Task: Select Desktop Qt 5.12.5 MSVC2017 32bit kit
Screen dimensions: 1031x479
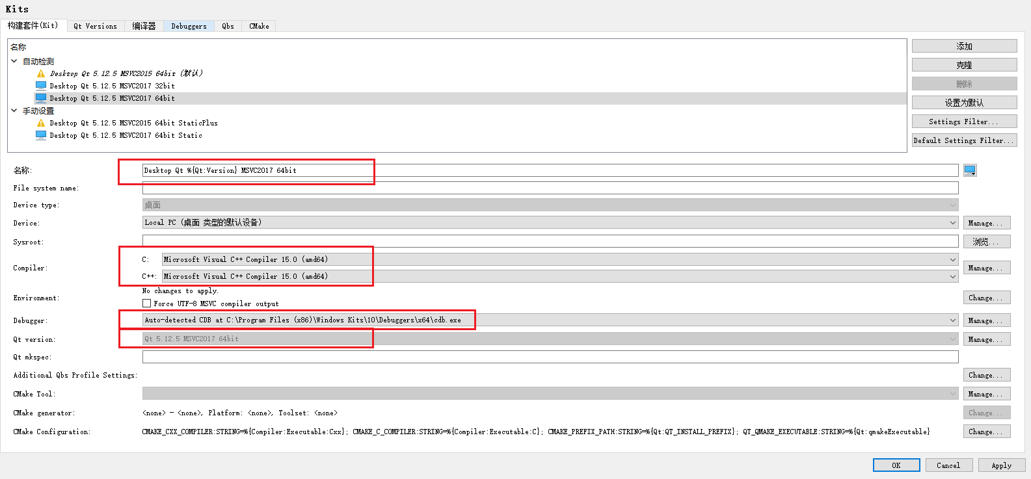Action: [x=112, y=86]
